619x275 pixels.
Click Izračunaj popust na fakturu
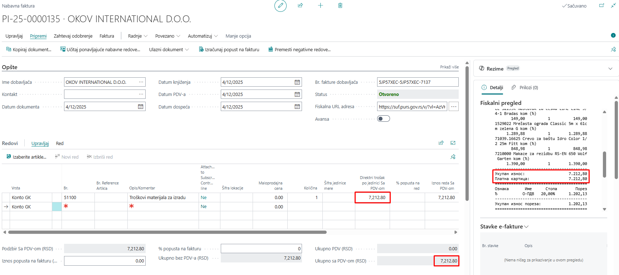(229, 50)
